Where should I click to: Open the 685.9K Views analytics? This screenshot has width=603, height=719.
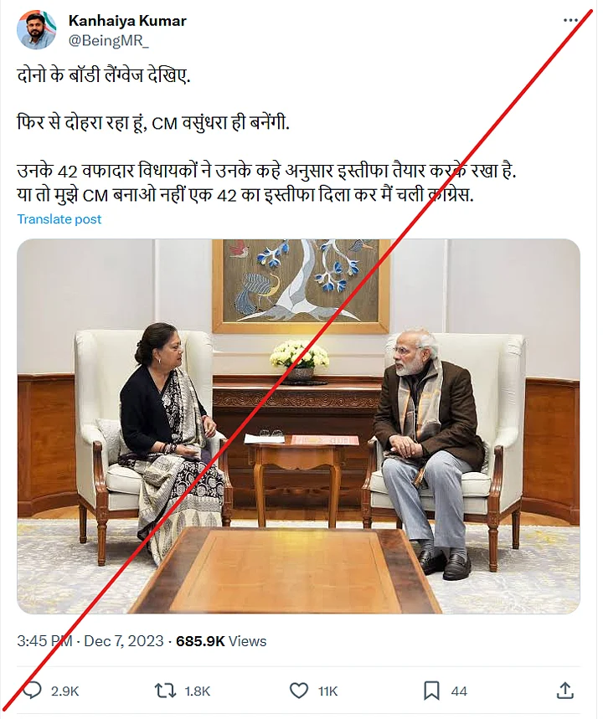pos(221,640)
